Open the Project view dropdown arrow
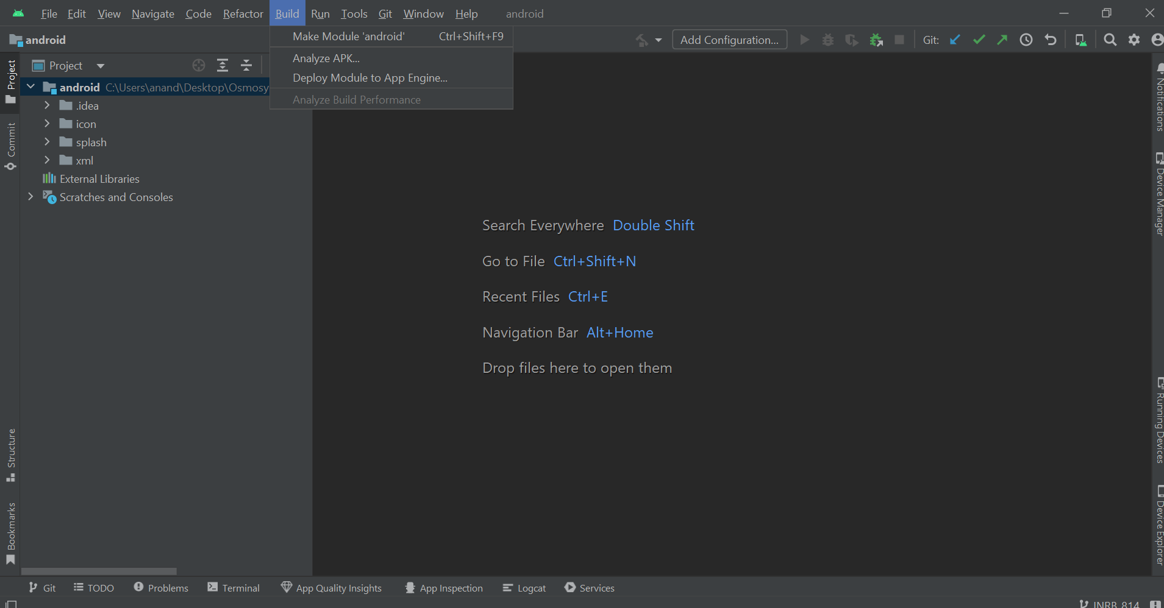The width and height of the screenshot is (1164, 608). point(101,66)
